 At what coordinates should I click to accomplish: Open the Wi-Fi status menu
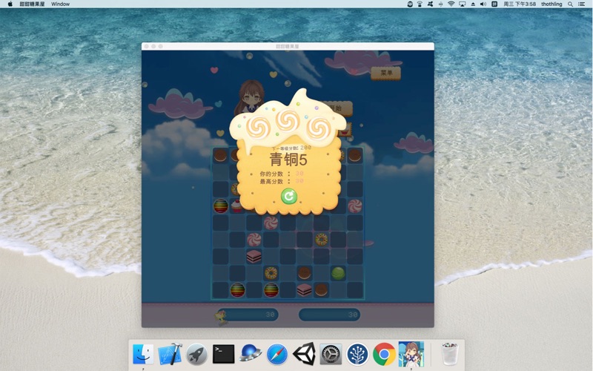coord(451,4)
